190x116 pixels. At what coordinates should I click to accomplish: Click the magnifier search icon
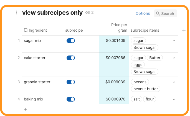click(158, 13)
